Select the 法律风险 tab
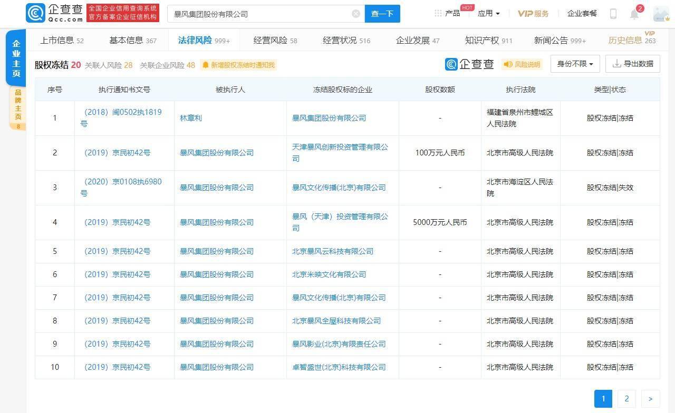 (x=204, y=40)
